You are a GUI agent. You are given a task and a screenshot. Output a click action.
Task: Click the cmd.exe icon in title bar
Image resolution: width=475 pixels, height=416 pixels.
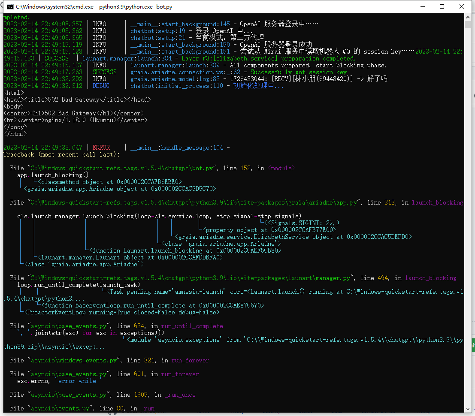(10, 7)
